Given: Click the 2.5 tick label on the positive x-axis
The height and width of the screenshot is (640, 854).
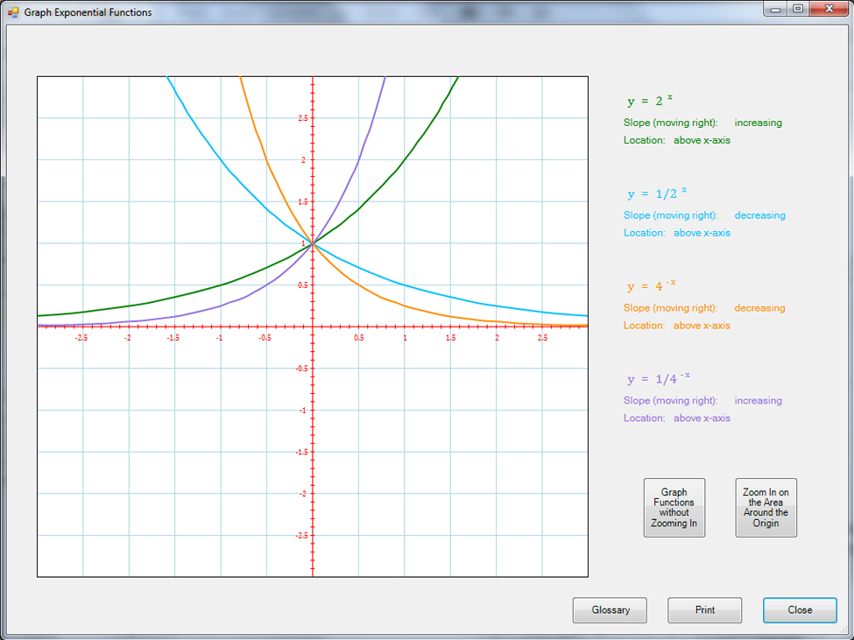Looking at the screenshot, I should coord(542,337).
